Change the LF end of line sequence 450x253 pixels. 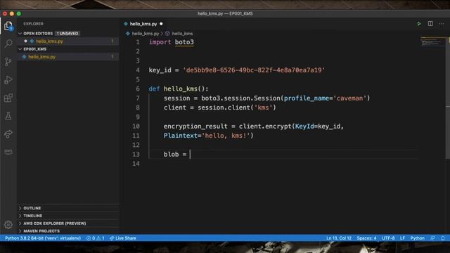402,238
